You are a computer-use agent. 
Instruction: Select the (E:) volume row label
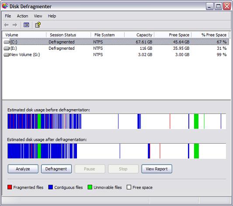coord(14,48)
